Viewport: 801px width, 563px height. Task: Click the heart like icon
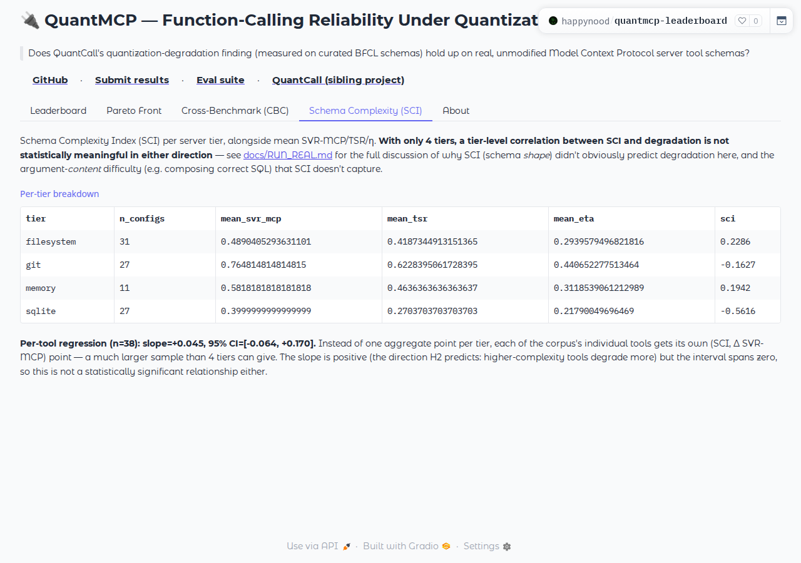tap(742, 21)
